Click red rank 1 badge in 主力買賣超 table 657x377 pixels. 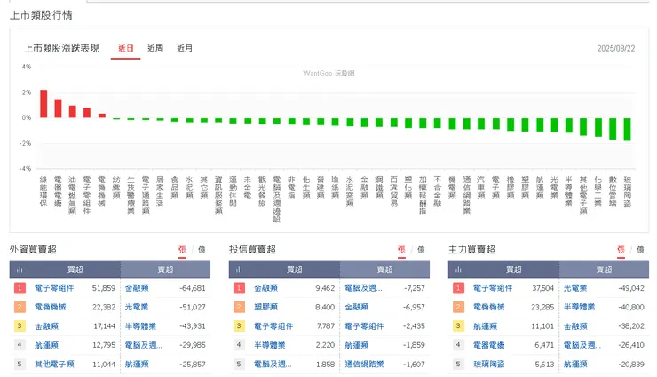click(458, 288)
